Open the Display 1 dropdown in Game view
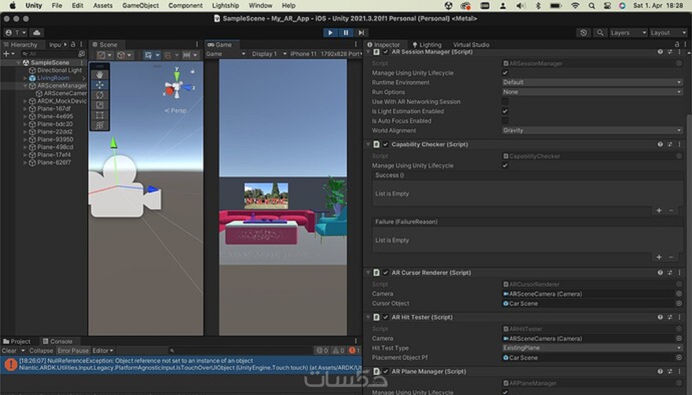Screen dimensions: 692x395 pos(269,54)
